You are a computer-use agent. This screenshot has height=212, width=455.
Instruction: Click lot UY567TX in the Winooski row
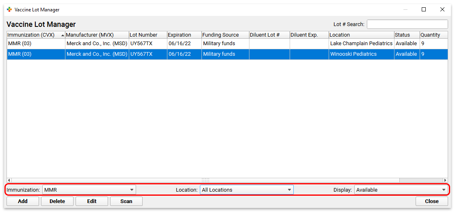(148, 54)
